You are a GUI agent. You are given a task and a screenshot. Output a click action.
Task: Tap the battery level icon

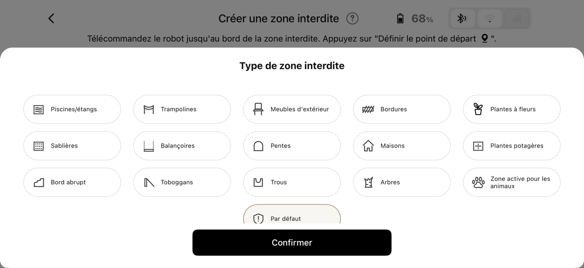pos(400,18)
